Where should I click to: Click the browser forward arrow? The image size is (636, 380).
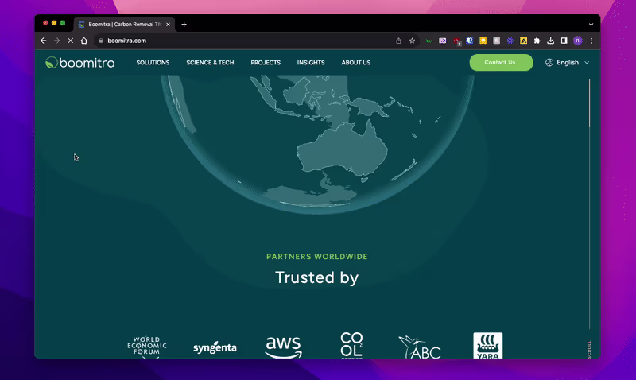pyautogui.click(x=56, y=41)
